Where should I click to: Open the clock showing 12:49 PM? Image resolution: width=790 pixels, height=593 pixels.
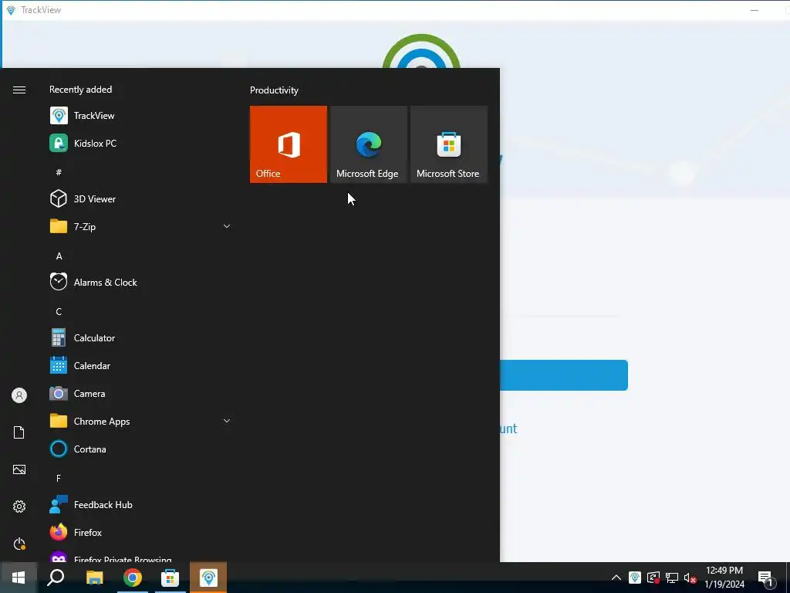pos(724,578)
